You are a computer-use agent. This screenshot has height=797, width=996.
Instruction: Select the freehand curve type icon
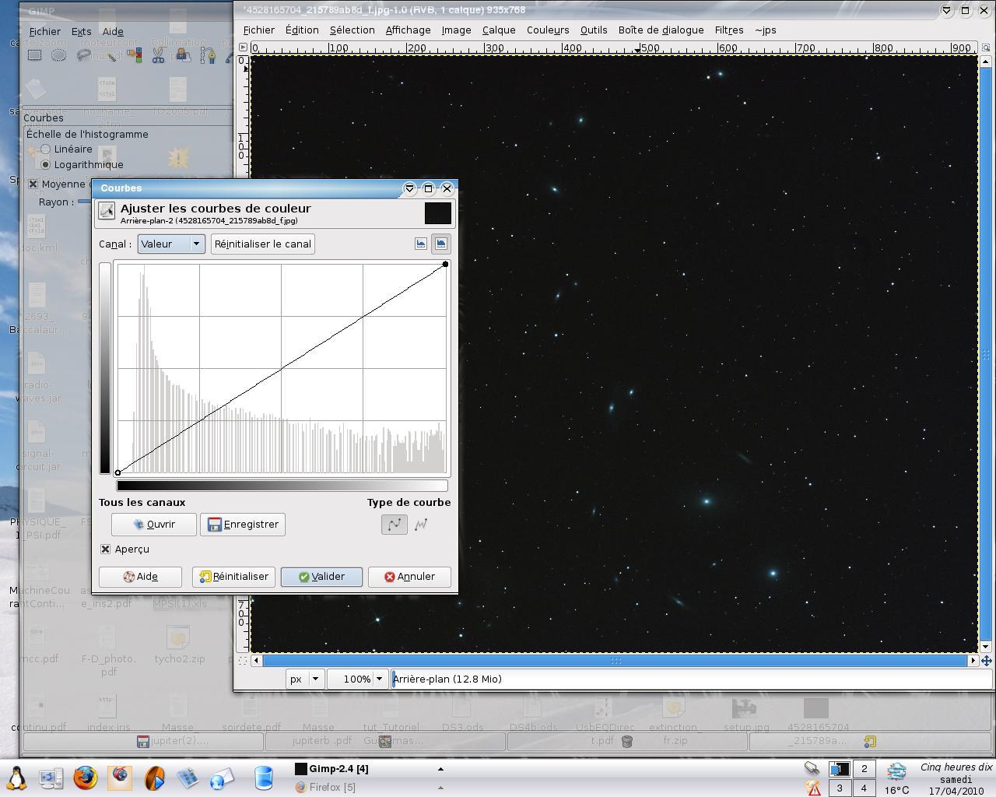(x=421, y=525)
